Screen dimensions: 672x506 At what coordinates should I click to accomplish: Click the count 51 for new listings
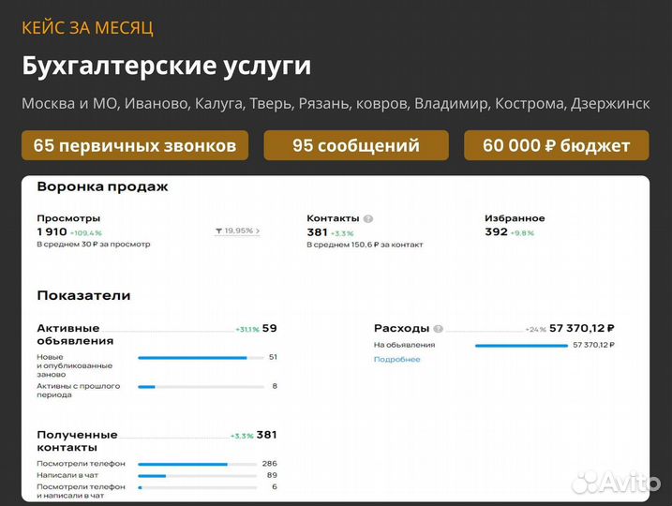(x=273, y=357)
